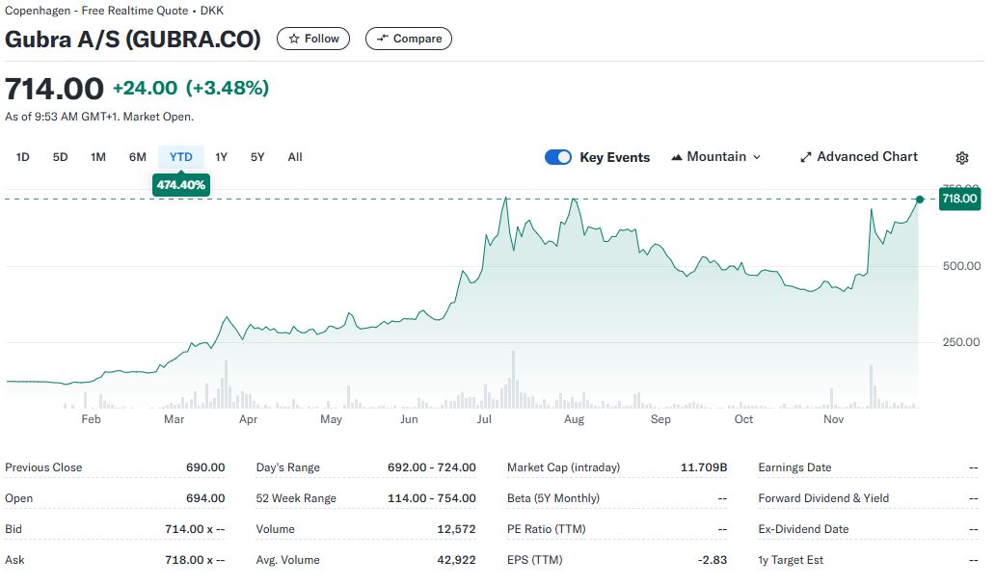Click the Market Cap value 11.709B
This screenshot has height=586, width=996.
point(703,467)
